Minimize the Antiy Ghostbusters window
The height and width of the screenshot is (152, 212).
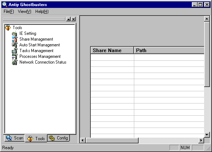coord(194,5)
